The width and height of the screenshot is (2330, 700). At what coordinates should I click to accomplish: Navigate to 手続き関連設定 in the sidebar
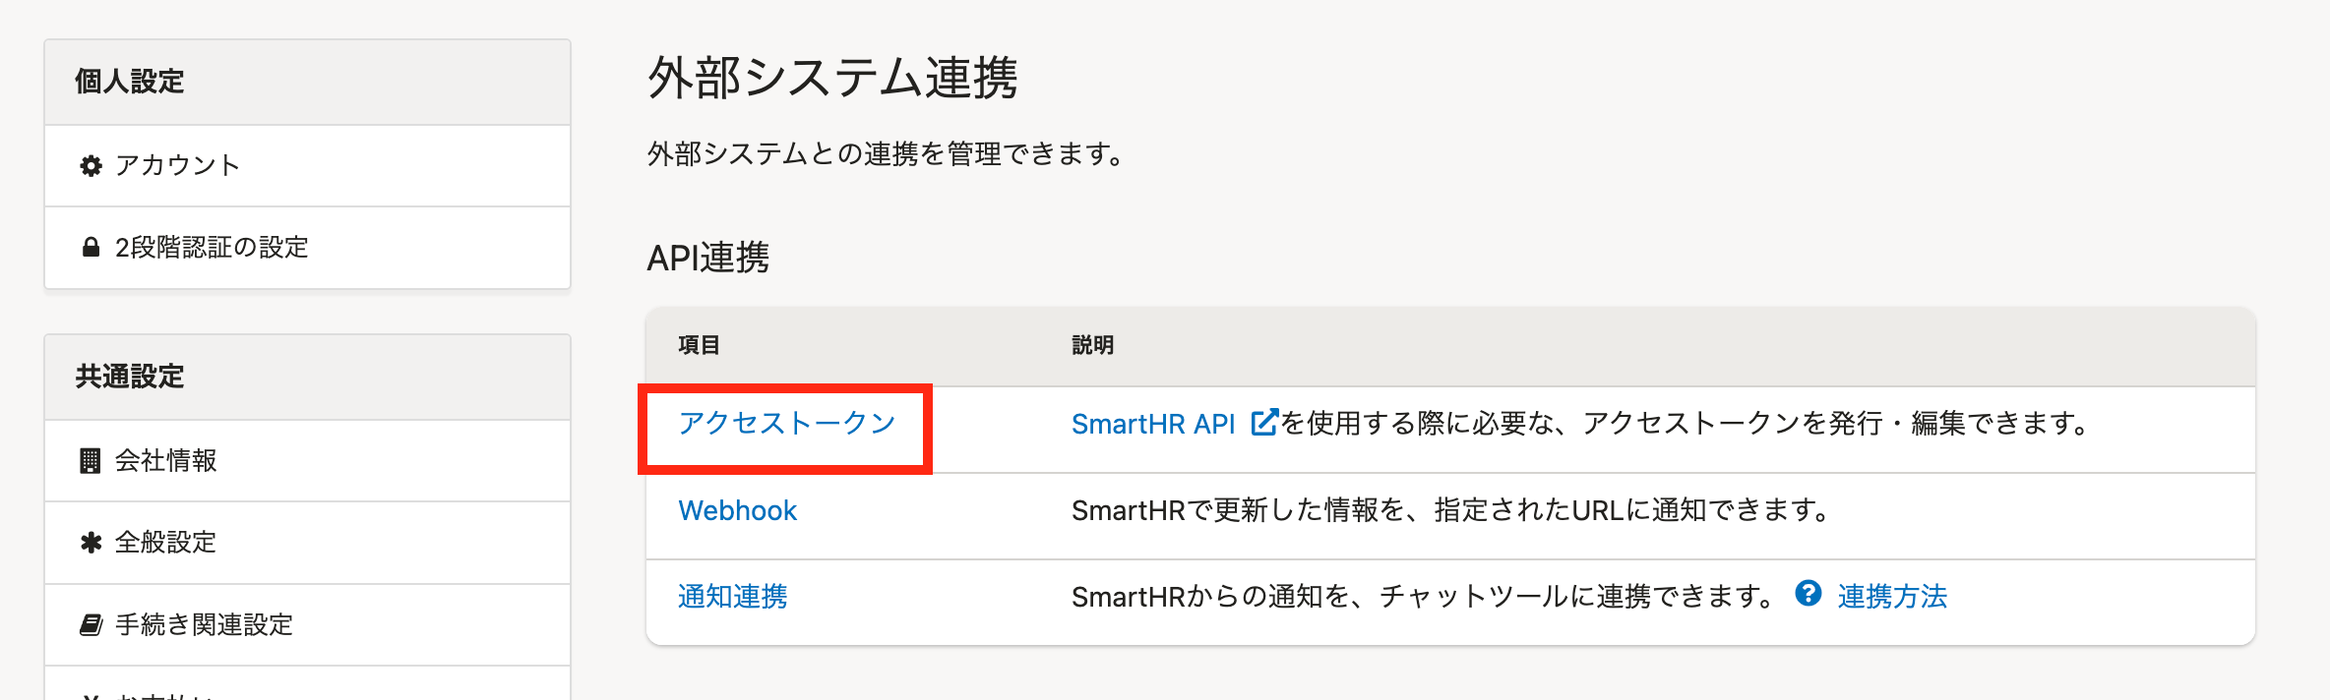[x=204, y=625]
